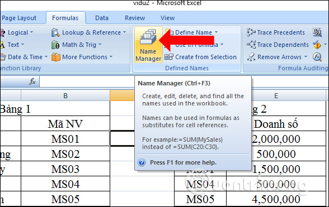Select column B header
The height and width of the screenshot is (207, 329).
[65, 95]
